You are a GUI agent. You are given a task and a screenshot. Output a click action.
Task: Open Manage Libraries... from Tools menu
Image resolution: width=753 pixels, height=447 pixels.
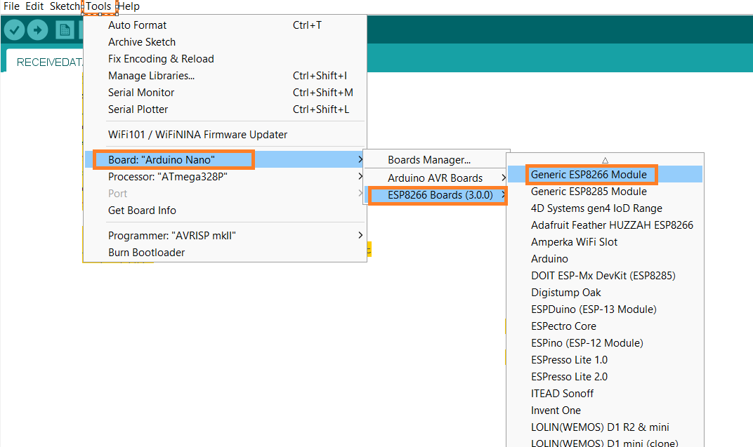225,75
